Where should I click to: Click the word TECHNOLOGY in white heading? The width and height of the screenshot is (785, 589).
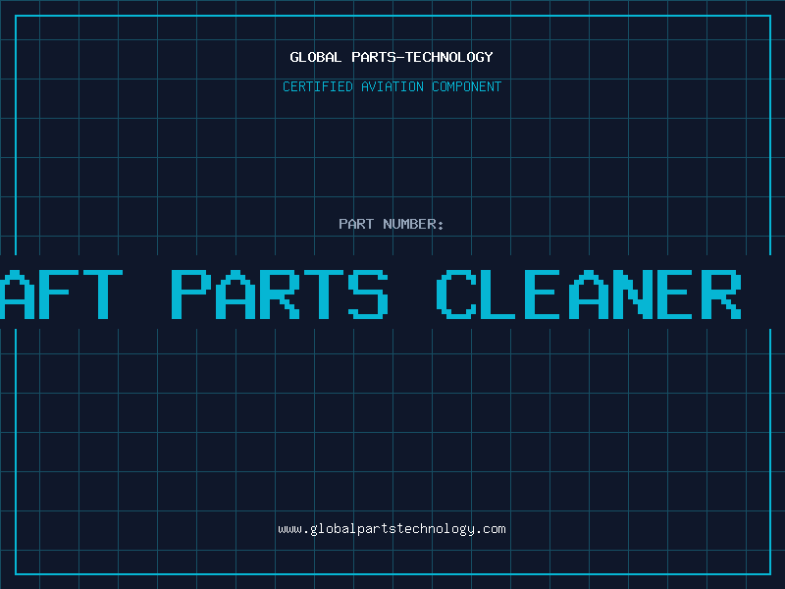(449, 57)
